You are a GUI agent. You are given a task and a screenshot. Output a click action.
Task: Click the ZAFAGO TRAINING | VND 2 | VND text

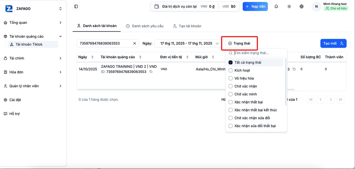(x=129, y=67)
